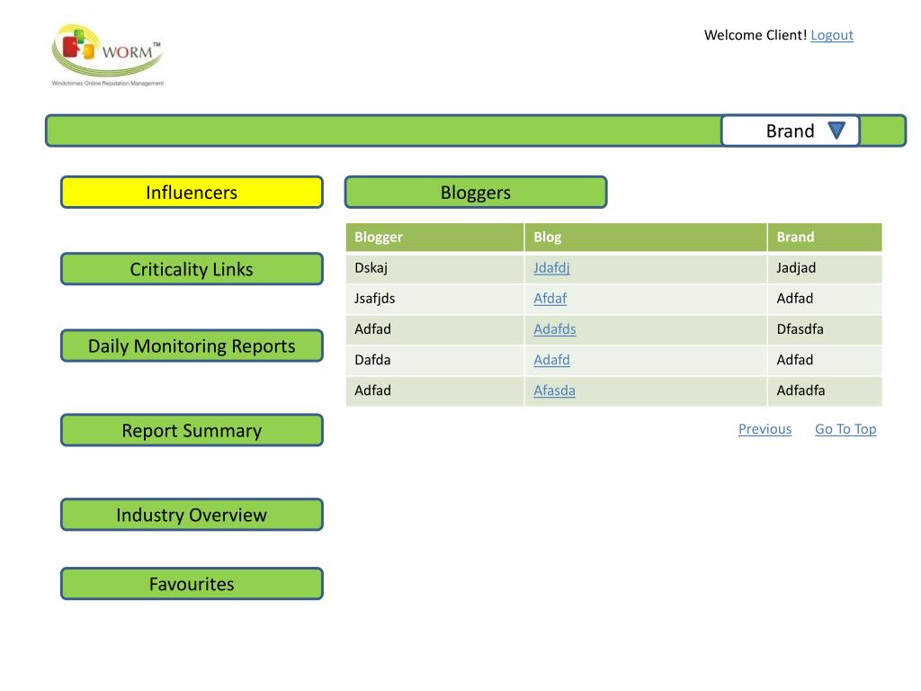This screenshot has height=691, width=921.
Task: Open the Afdaf blog link
Action: (550, 299)
